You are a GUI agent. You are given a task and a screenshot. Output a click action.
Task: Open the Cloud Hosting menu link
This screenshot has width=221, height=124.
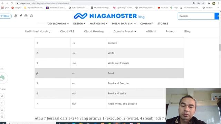(x=94, y=31)
